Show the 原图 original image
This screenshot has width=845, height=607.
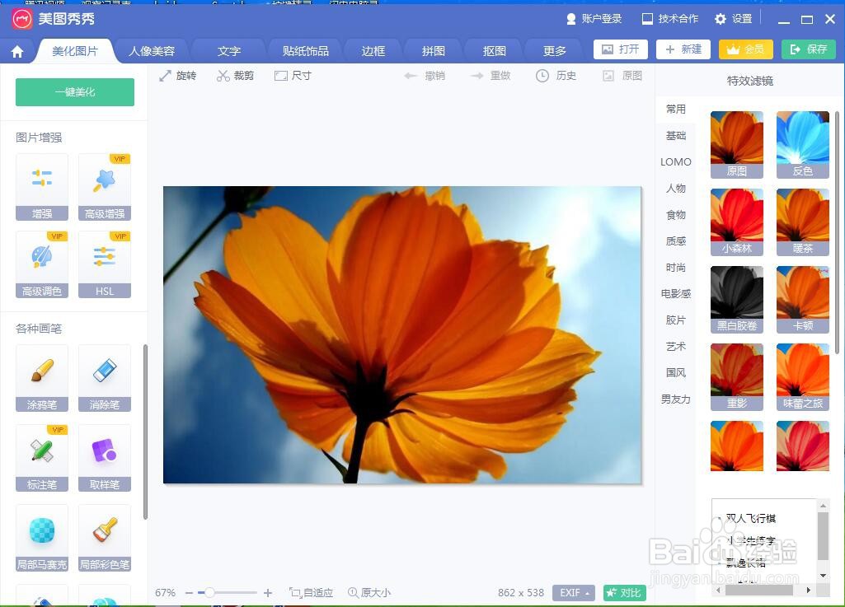622,76
